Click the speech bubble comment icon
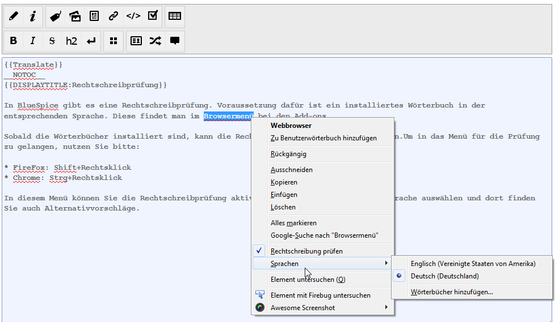559x322 pixels. click(175, 41)
